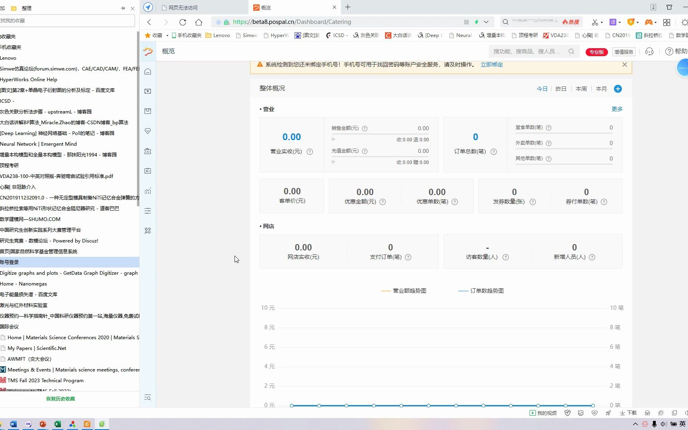
Task: Click the help icon next to 订单总数(笔)
Action: [494, 152]
